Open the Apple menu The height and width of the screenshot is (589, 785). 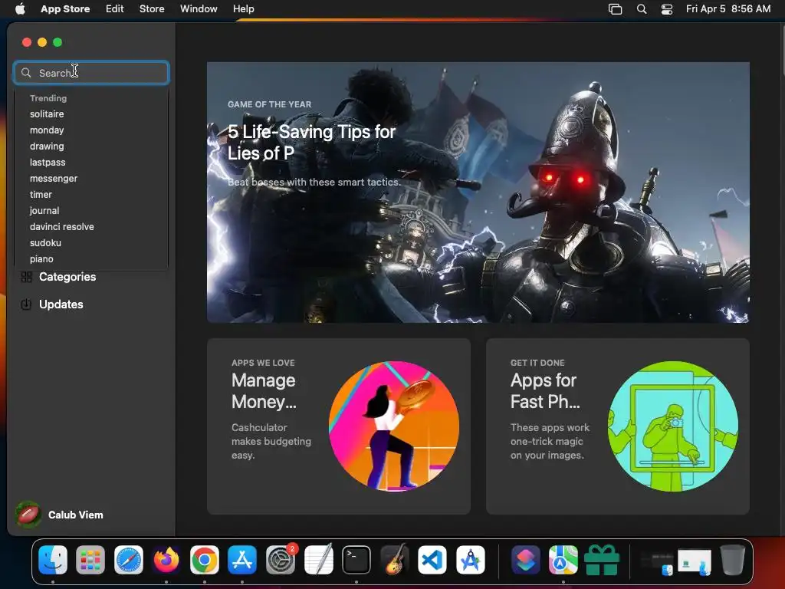[20, 8]
